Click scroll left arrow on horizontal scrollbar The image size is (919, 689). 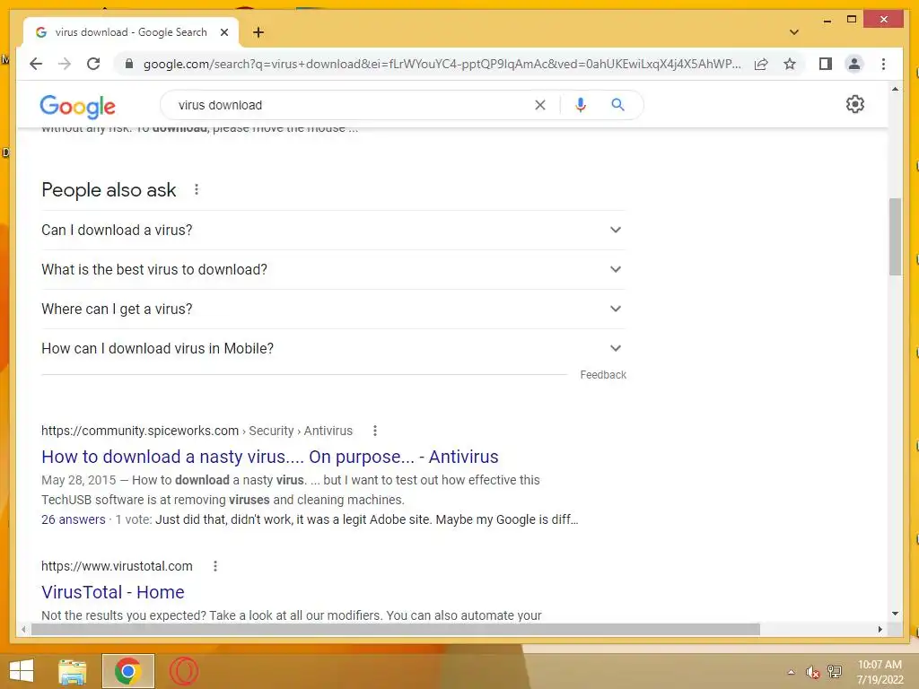point(23,629)
